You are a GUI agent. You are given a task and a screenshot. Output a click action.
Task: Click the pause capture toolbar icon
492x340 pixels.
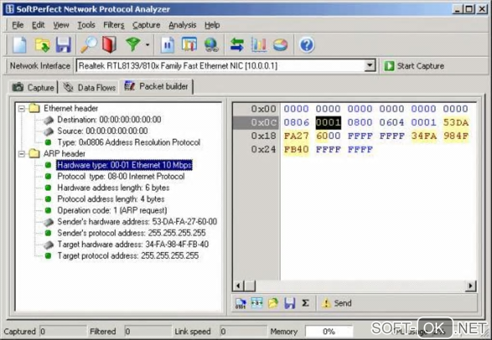(x=167, y=44)
